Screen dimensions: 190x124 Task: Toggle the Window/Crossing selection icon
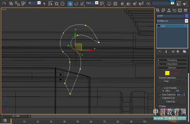coord(63,4)
